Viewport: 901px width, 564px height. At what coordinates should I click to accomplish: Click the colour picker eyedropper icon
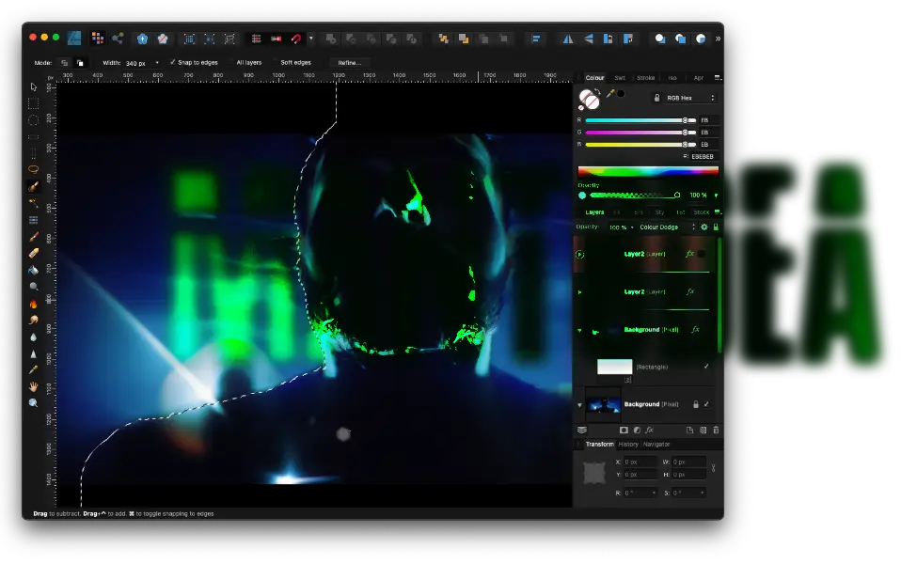click(610, 94)
